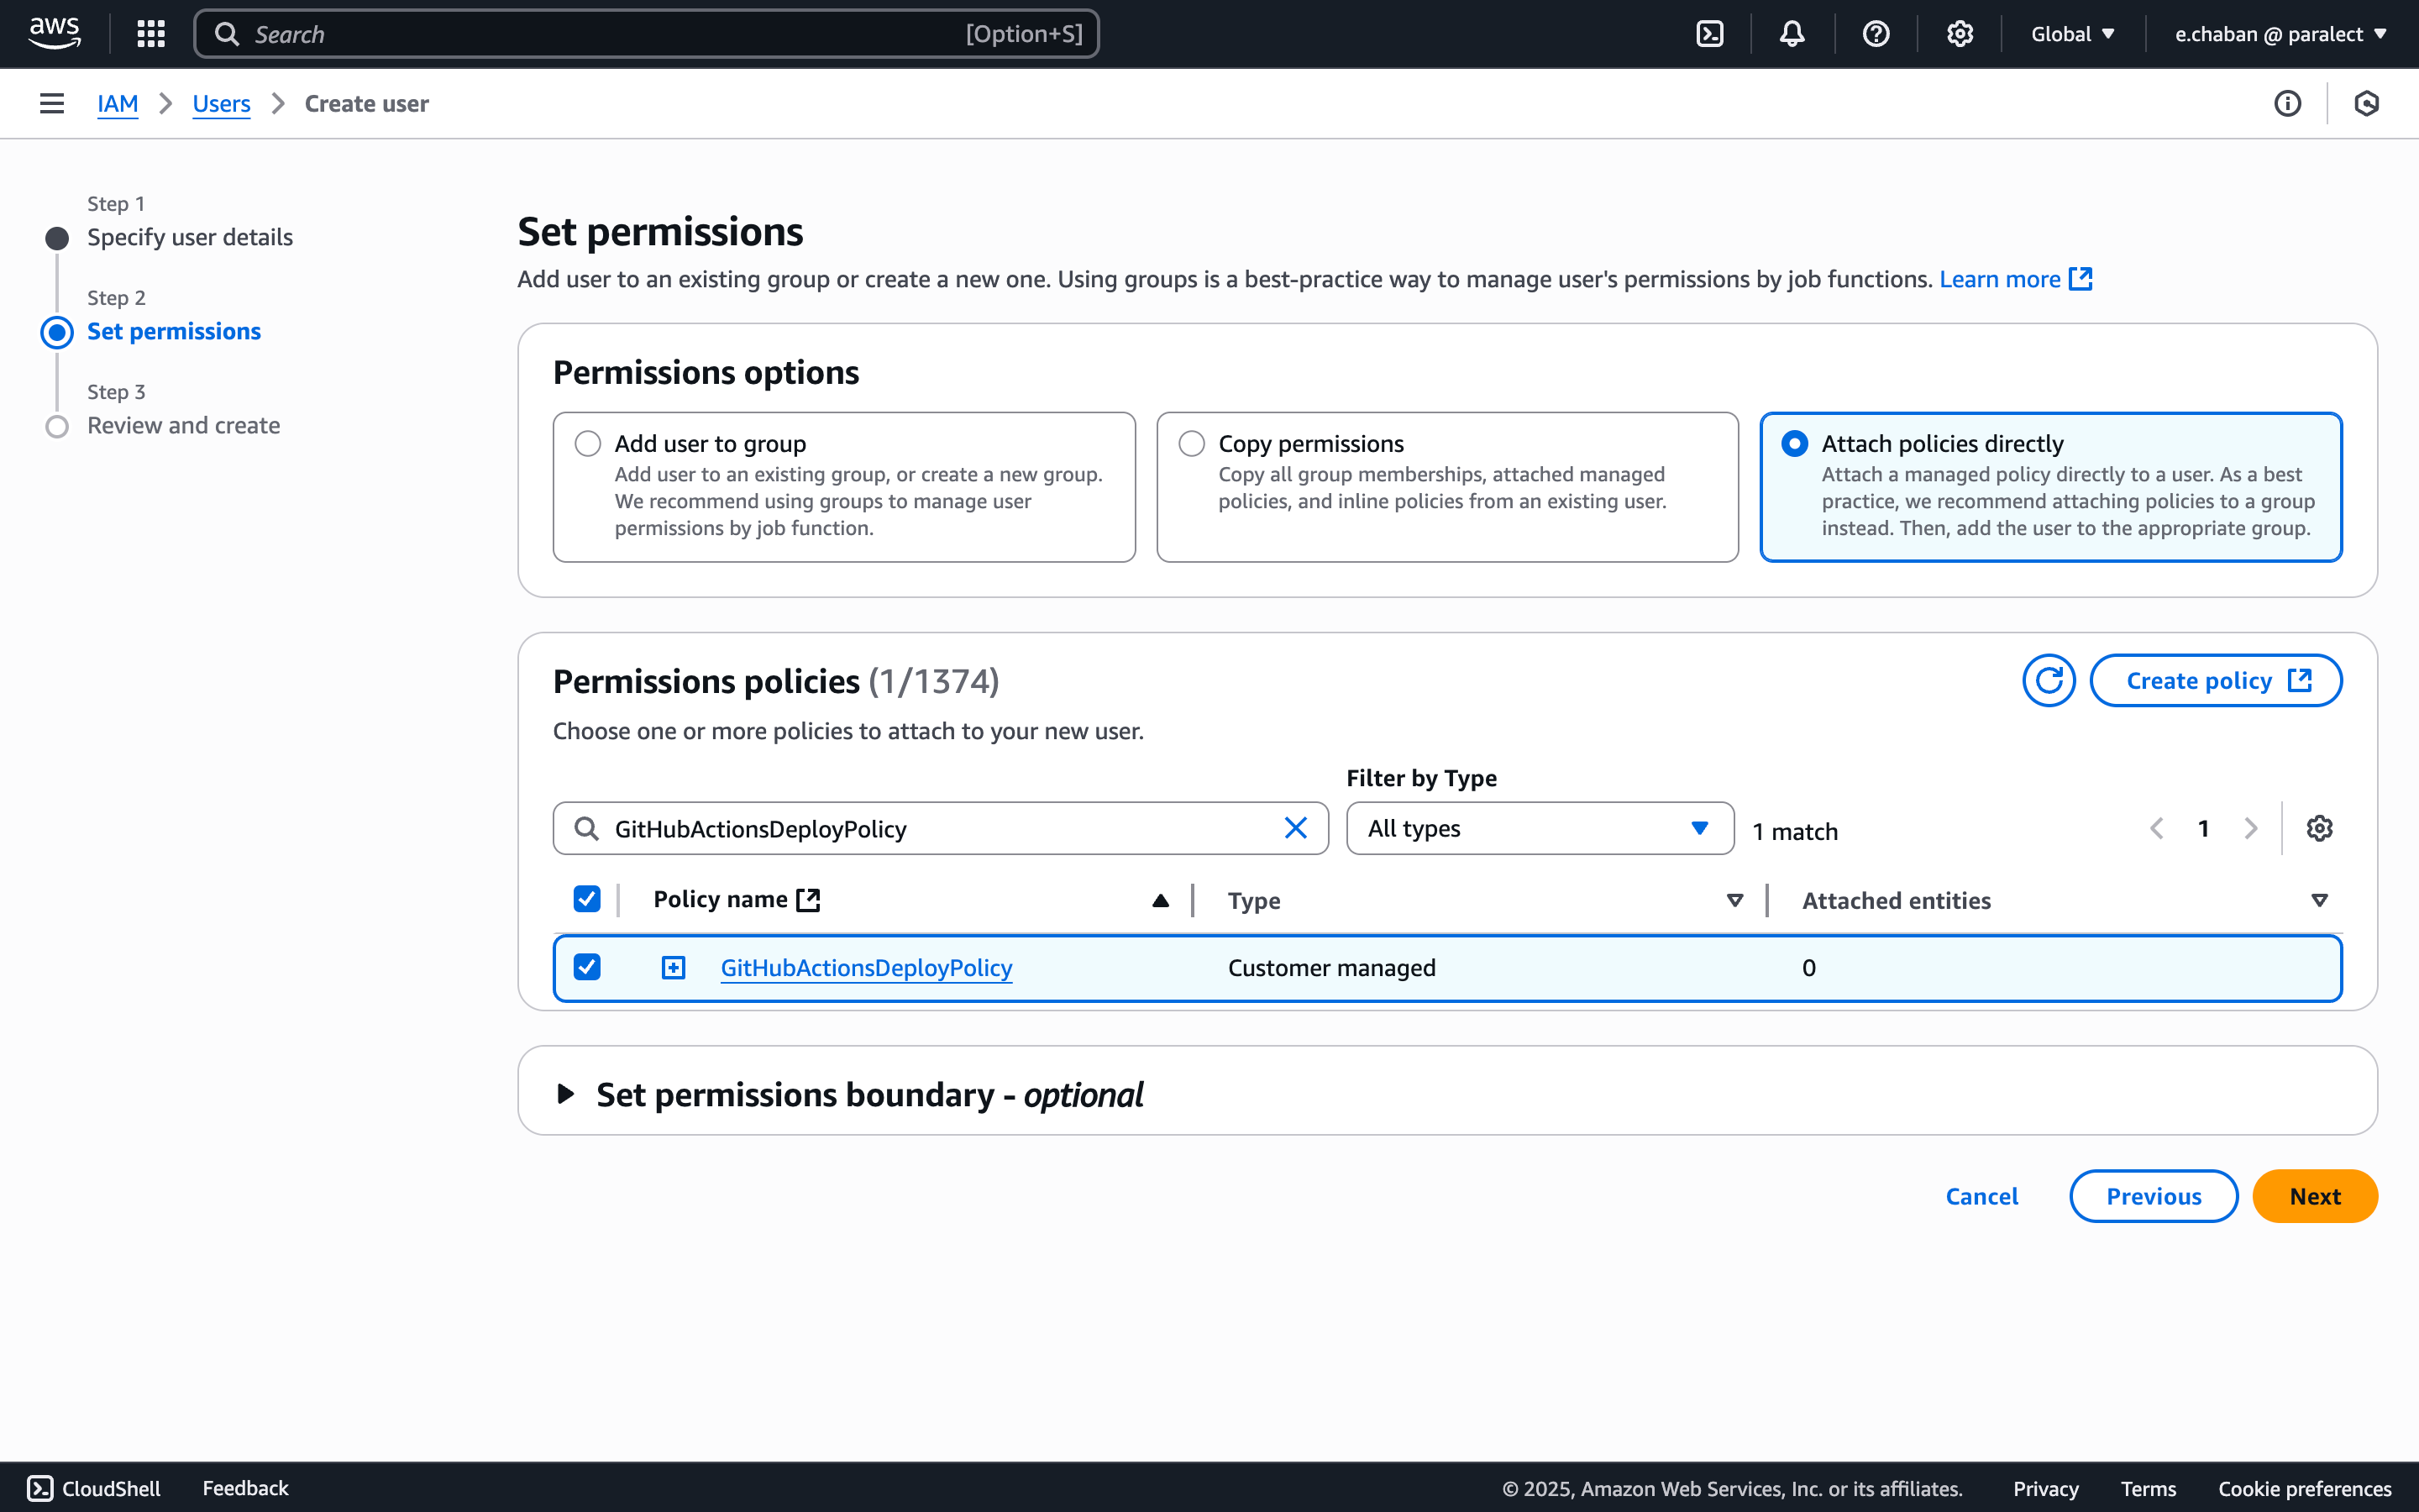Select Copy permissions option
The width and height of the screenshot is (2419, 1512).
(1192, 443)
